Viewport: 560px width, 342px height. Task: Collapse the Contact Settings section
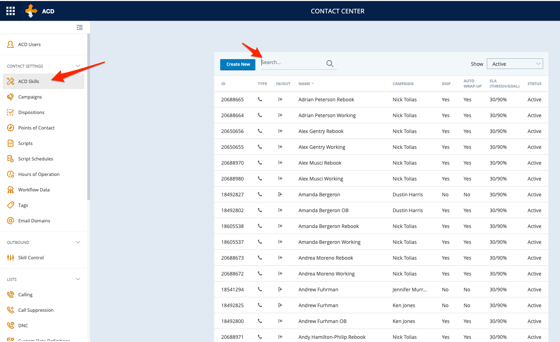point(78,66)
